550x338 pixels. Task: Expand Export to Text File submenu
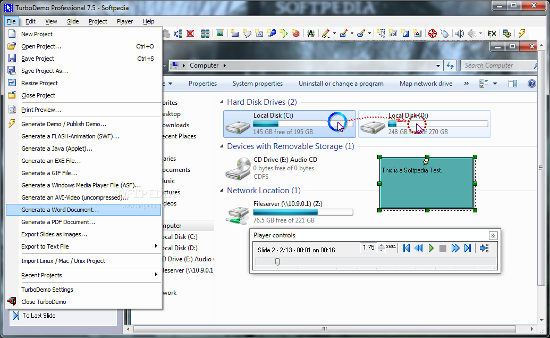click(156, 246)
